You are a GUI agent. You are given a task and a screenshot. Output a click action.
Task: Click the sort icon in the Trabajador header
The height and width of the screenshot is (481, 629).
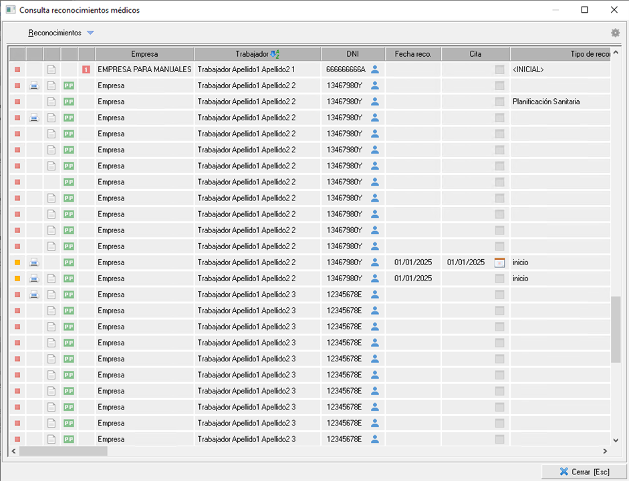pos(275,54)
